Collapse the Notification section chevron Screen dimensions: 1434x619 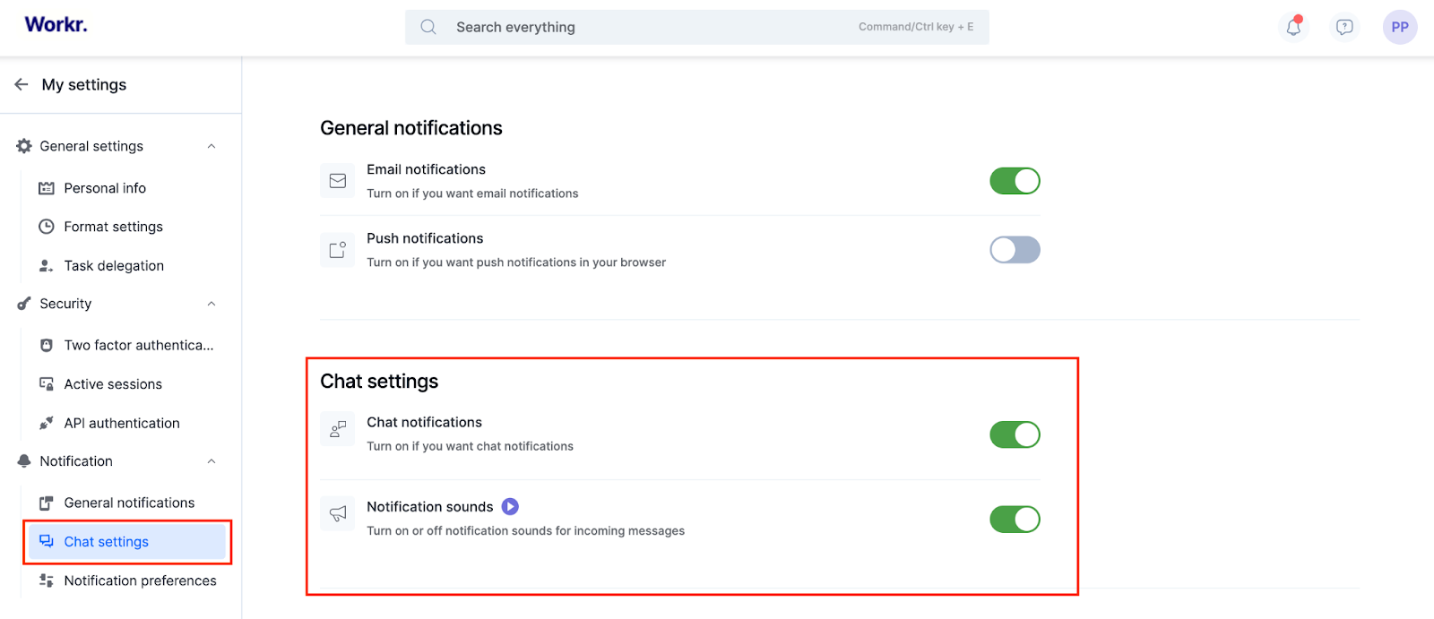pos(212,461)
